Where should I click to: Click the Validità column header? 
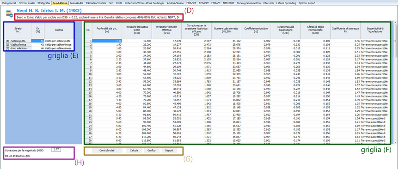pyautogui.click(x=59, y=30)
